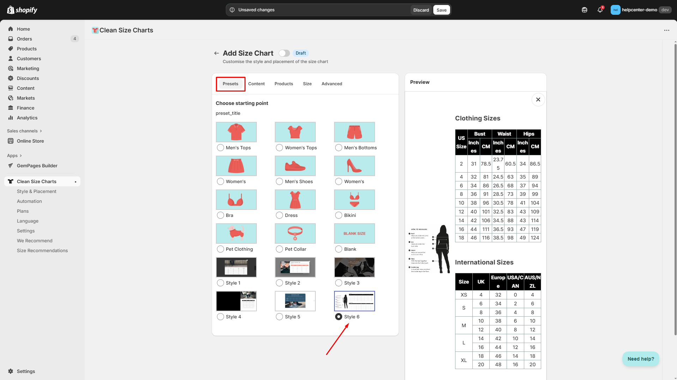The image size is (677, 380).
Task: Click the Shopify logo
Action: pyautogui.click(x=22, y=10)
